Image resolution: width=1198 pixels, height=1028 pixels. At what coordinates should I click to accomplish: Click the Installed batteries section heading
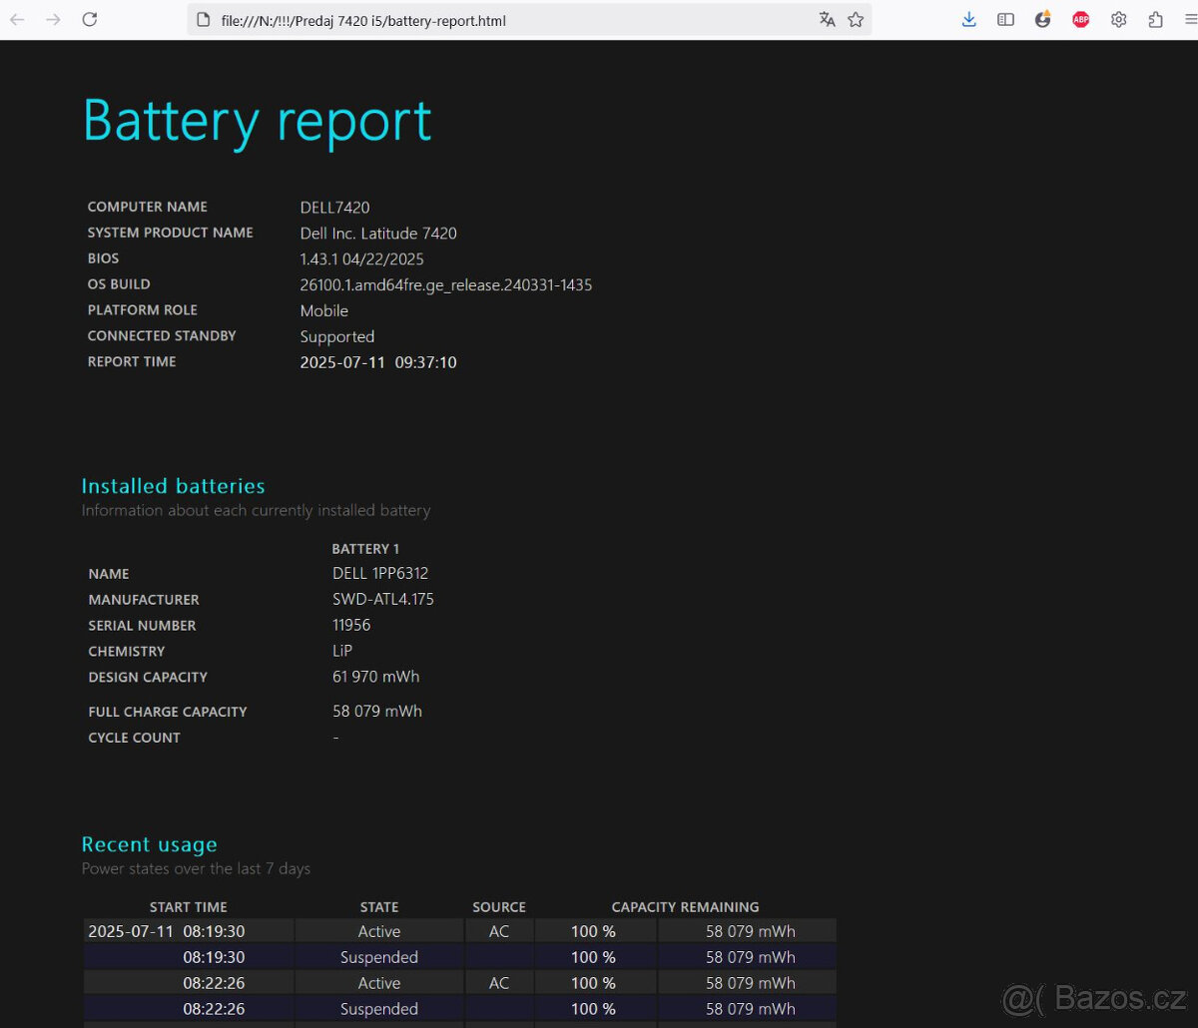tap(173, 486)
